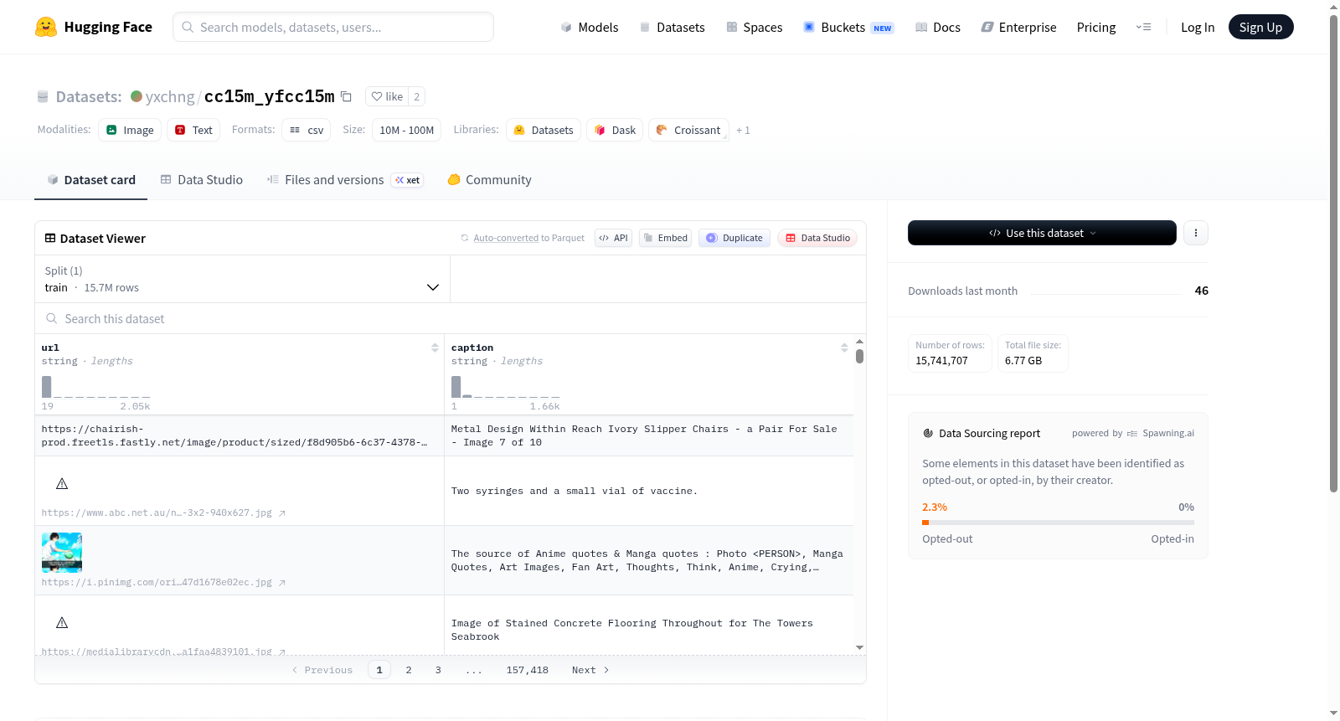Image resolution: width=1340 pixels, height=721 pixels.
Task: Open Buckets in the top navigation
Action: pyautogui.click(x=848, y=27)
